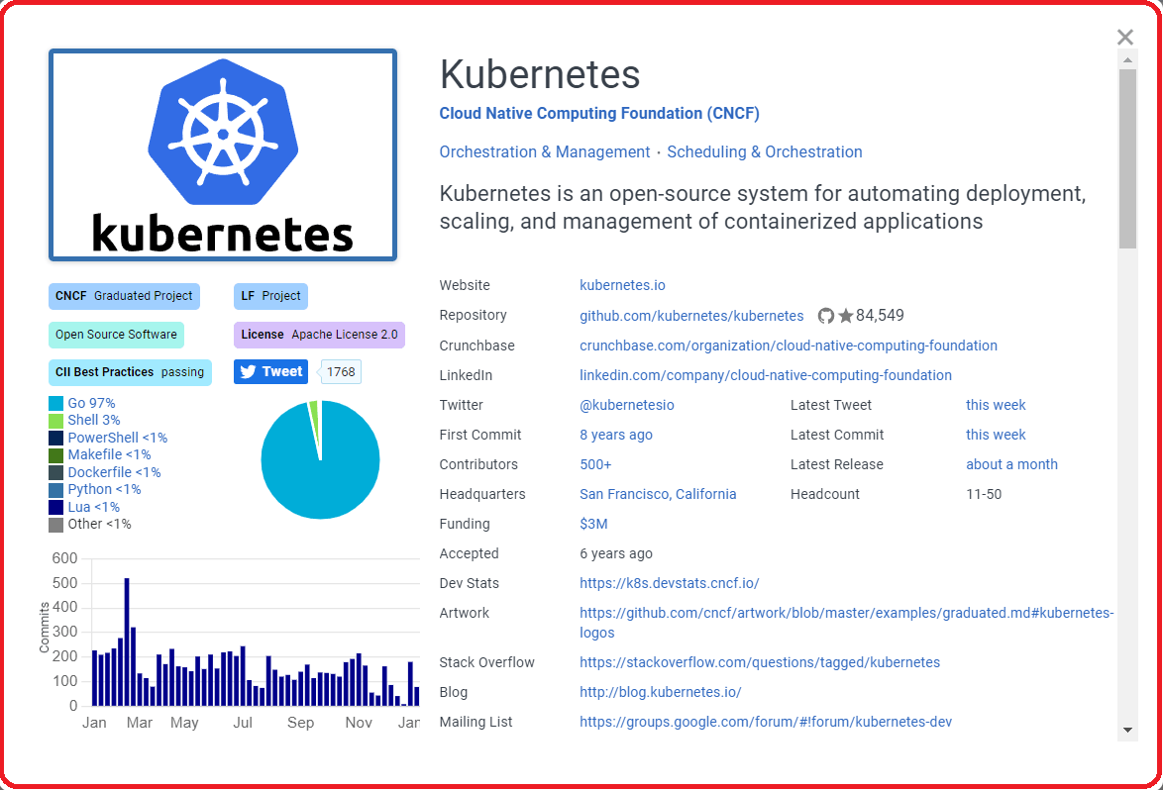
Task: Click the scrollbar up arrow
Action: click(x=1127, y=60)
